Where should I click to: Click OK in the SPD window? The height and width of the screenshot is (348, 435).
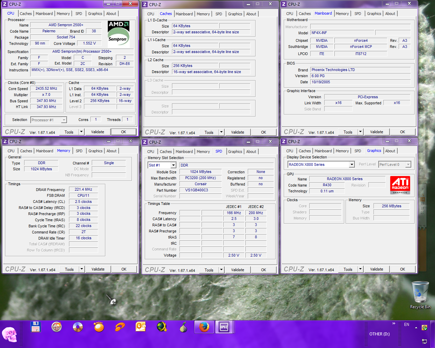point(263,270)
